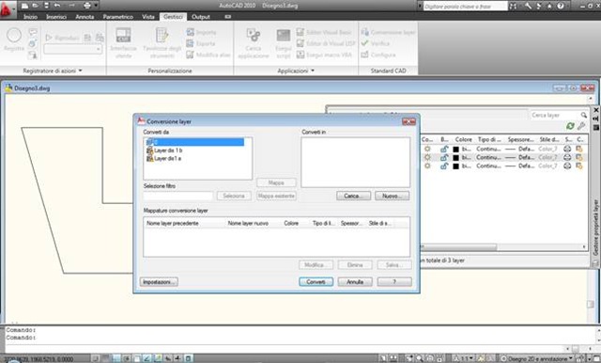
Task: Open Editor di Visual LISP
Action: click(x=326, y=43)
